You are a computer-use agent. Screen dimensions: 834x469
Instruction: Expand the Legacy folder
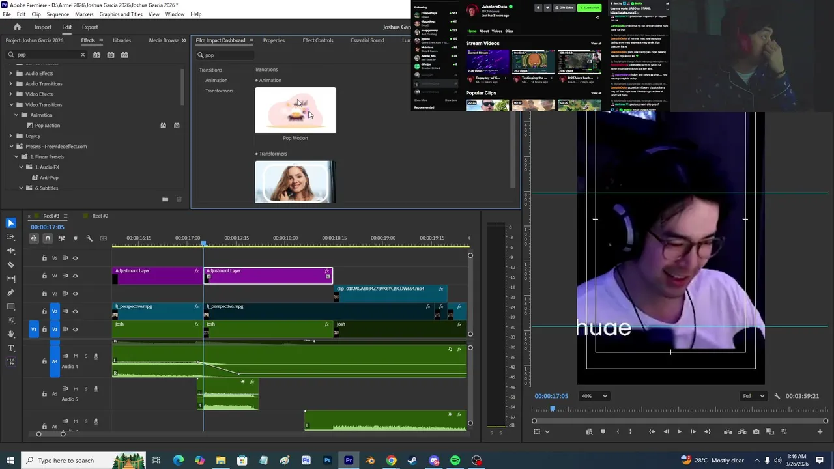tap(10, 135)
